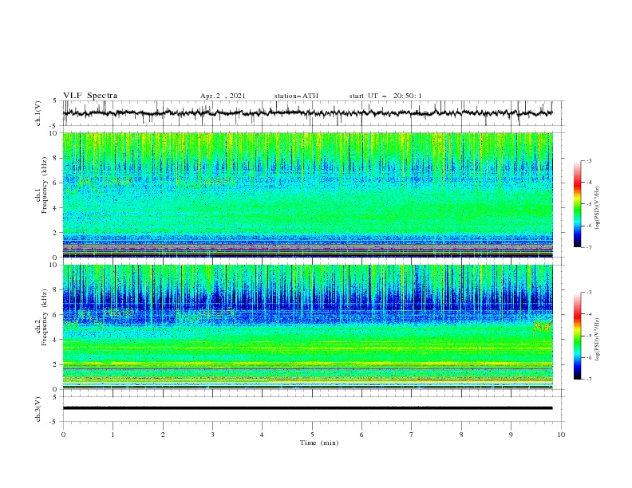Viewport: 632px width, 488px height.
Task: Click the "-5" tick on ch.1 colorbar
Action: click(588, 204)
